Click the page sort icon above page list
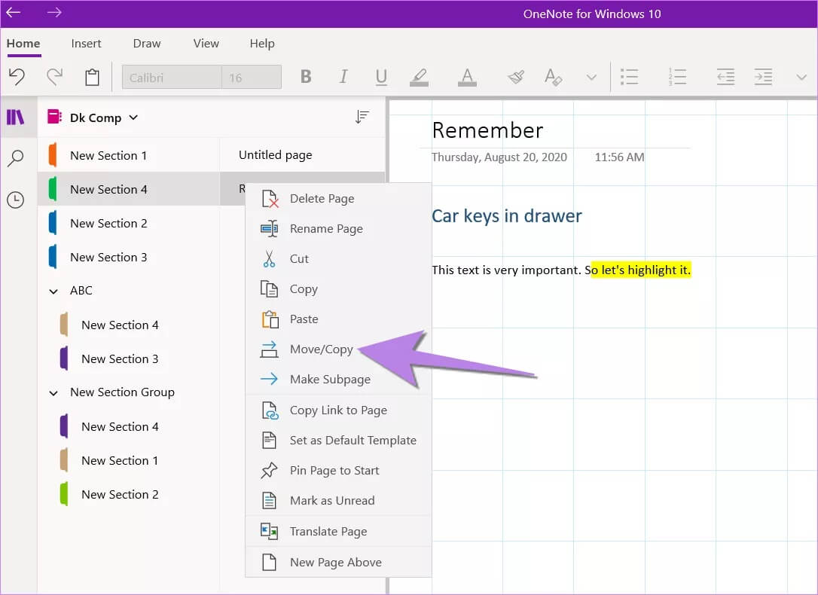 [x=362, y=117]
